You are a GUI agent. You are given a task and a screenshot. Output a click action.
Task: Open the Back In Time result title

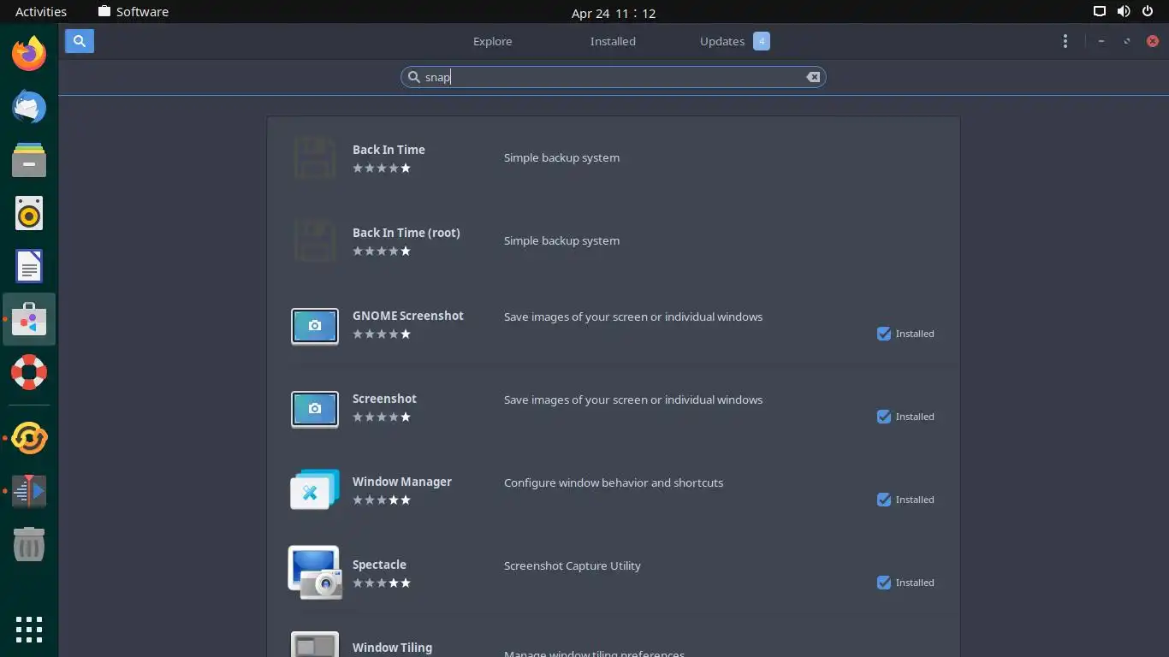pos(389,150)
